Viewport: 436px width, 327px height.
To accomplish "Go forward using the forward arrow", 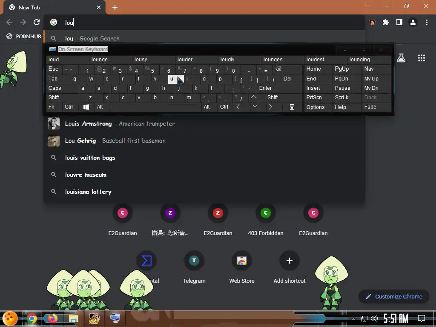I will click(23, 22).
